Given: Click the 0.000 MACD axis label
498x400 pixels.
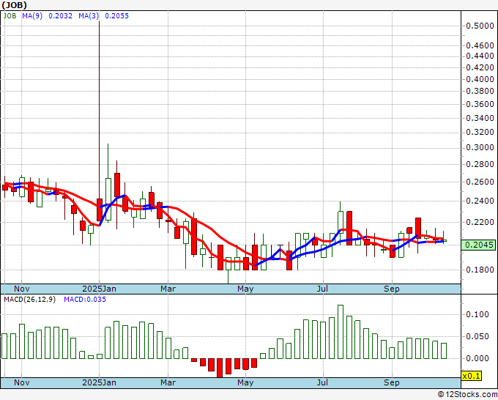Looking at the screenshot, I should coord(477,358).
